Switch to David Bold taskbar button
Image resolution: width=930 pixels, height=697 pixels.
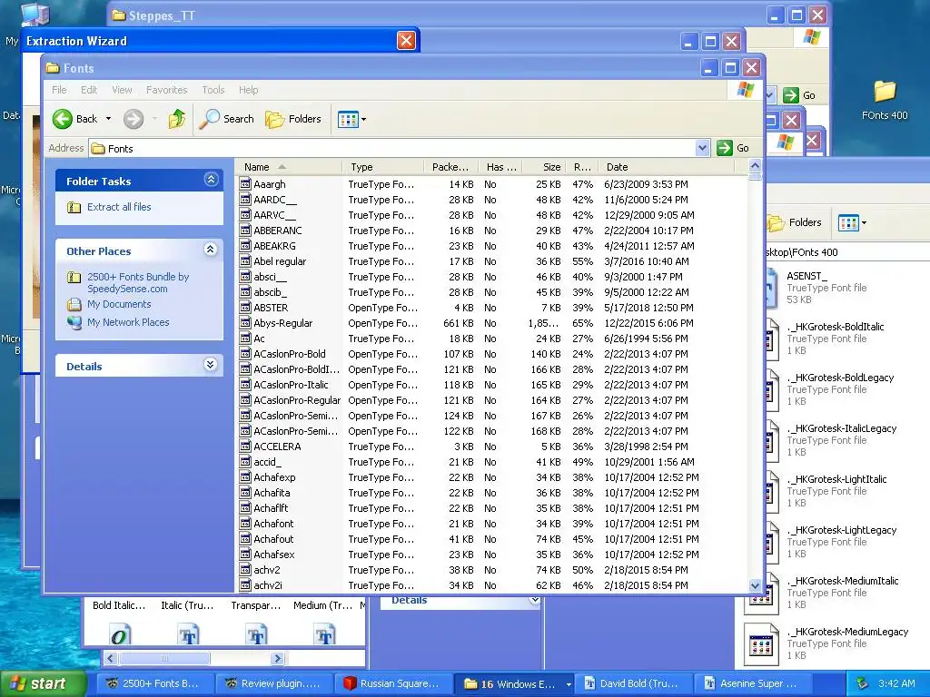pos(633,684)
